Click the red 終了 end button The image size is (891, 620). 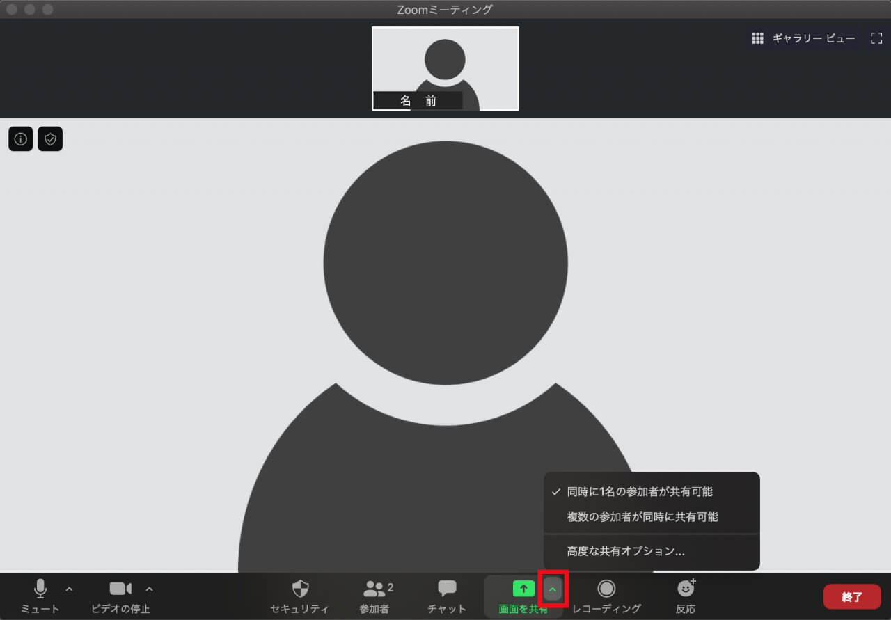(852, 597)
